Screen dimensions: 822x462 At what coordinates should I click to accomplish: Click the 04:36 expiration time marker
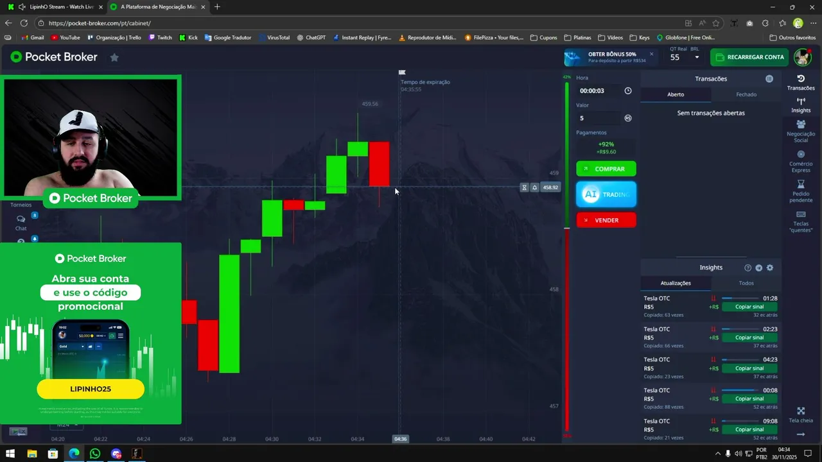[x=400, y=439]
